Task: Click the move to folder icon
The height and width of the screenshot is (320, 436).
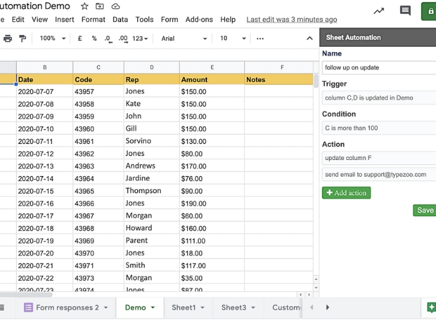Action: 99,6
